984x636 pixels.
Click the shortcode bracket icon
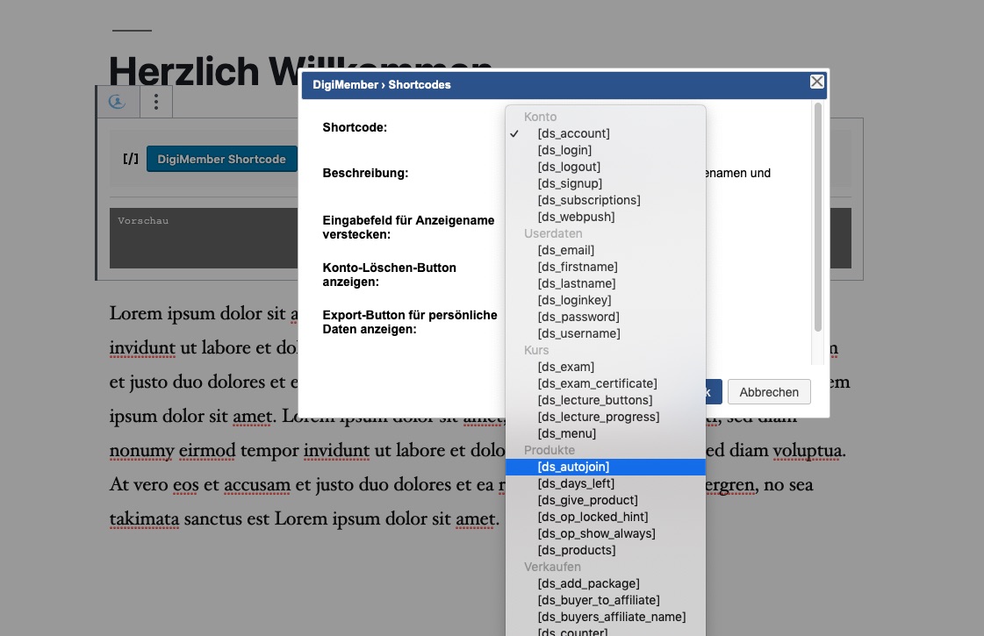131,159
